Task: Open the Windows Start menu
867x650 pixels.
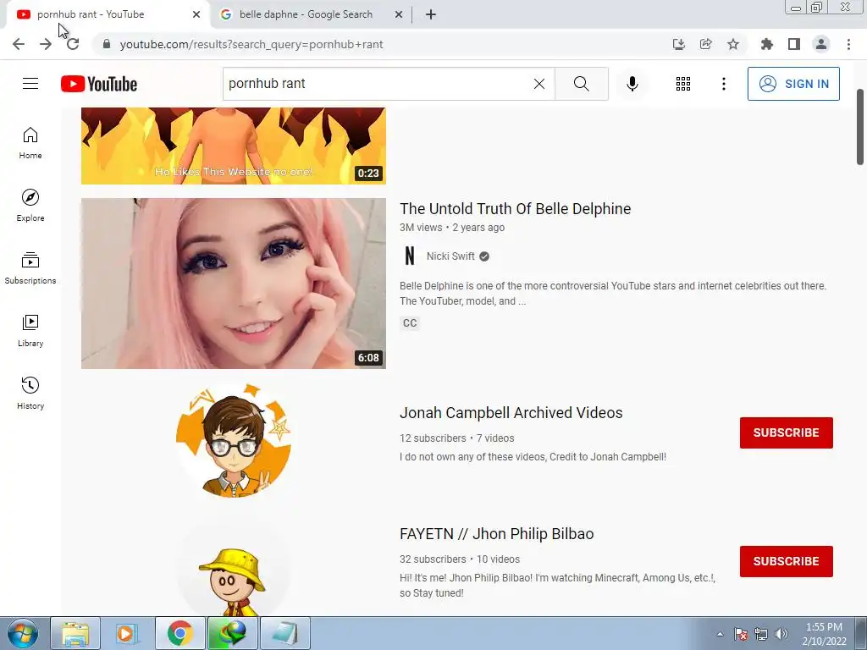Action: 23,633
